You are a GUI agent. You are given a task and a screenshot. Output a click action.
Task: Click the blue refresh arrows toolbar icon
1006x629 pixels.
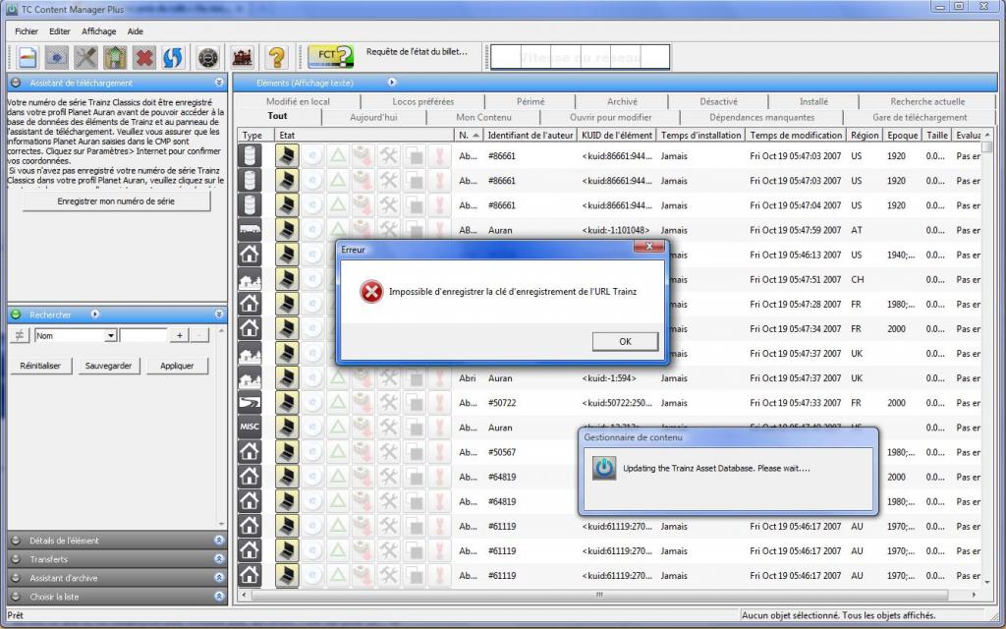173,58
